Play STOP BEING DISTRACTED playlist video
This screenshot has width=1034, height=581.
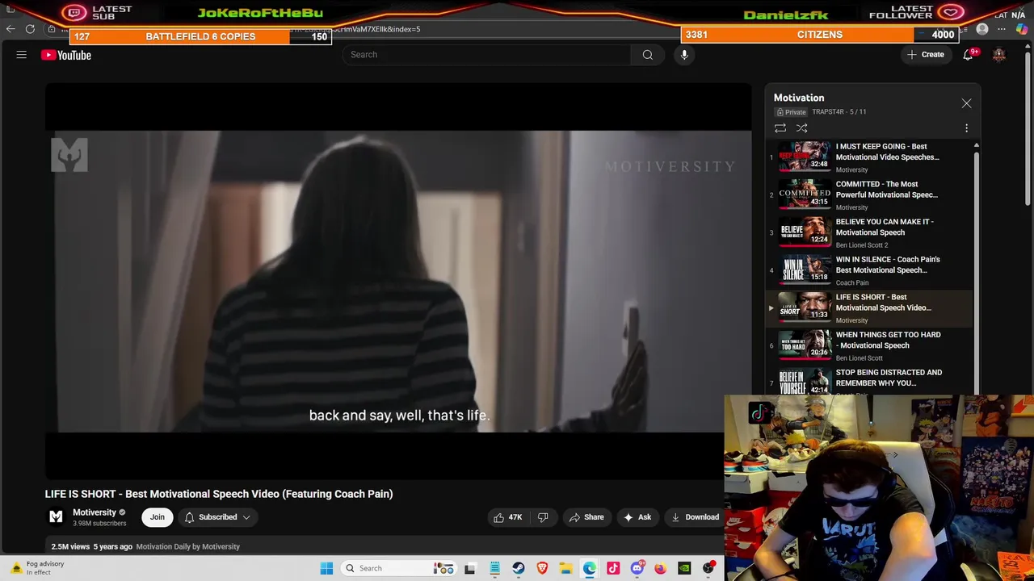click(869, 382)
